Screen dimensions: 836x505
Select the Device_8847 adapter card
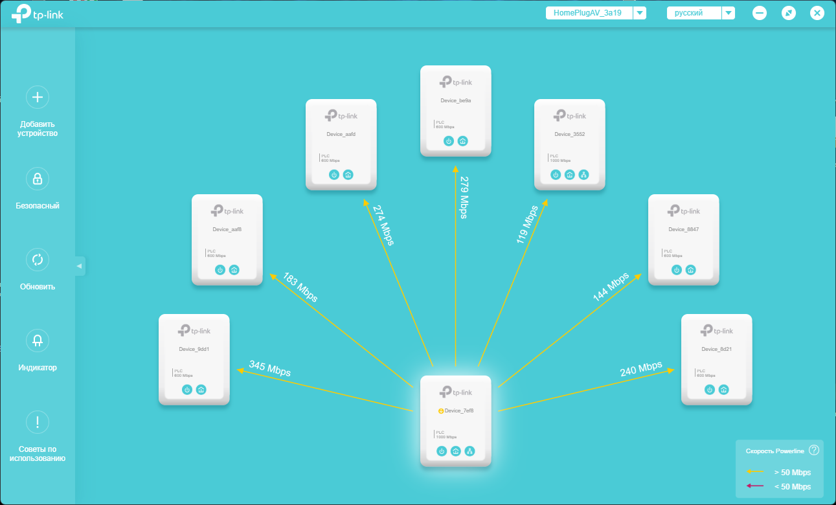click(x=684, y=240)
